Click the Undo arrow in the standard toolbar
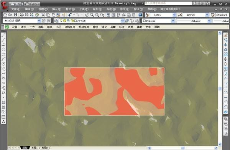Screen dimensions: 230x150 70,15
